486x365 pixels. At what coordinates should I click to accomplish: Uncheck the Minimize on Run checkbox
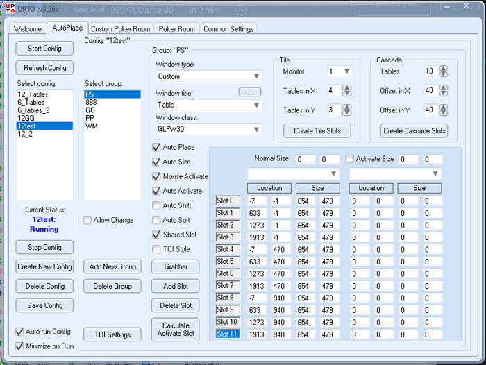[20, 346]
